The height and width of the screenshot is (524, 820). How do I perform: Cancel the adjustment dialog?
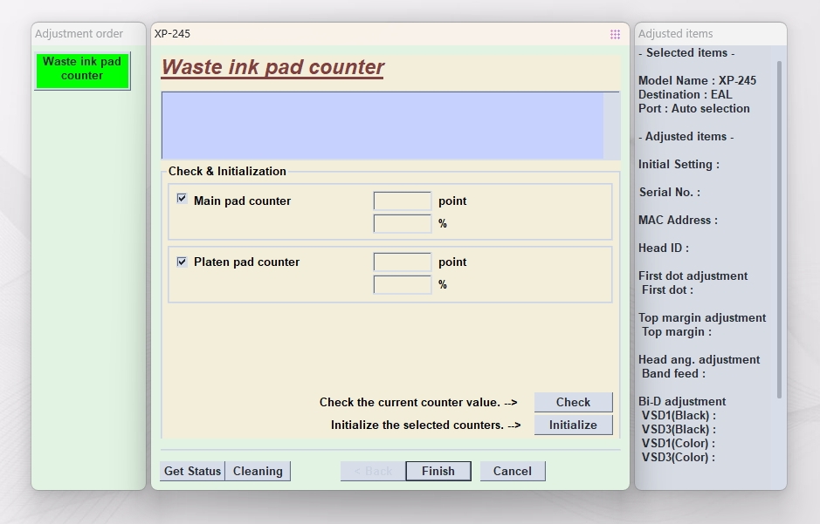tap(512, 471)
